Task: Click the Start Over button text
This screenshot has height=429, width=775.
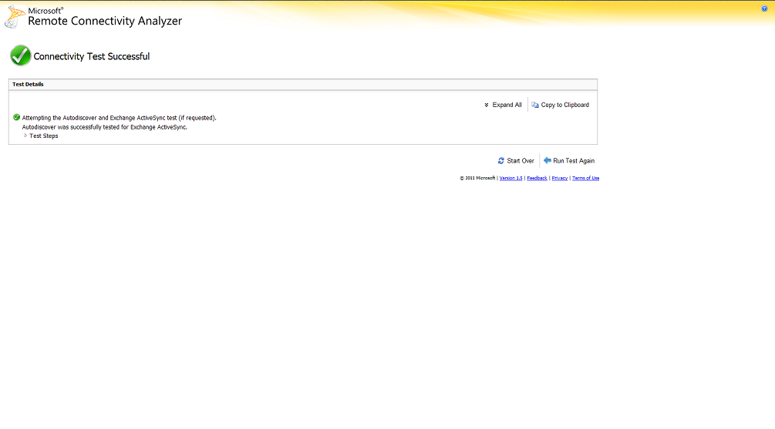Action: [x=521, y=161]
